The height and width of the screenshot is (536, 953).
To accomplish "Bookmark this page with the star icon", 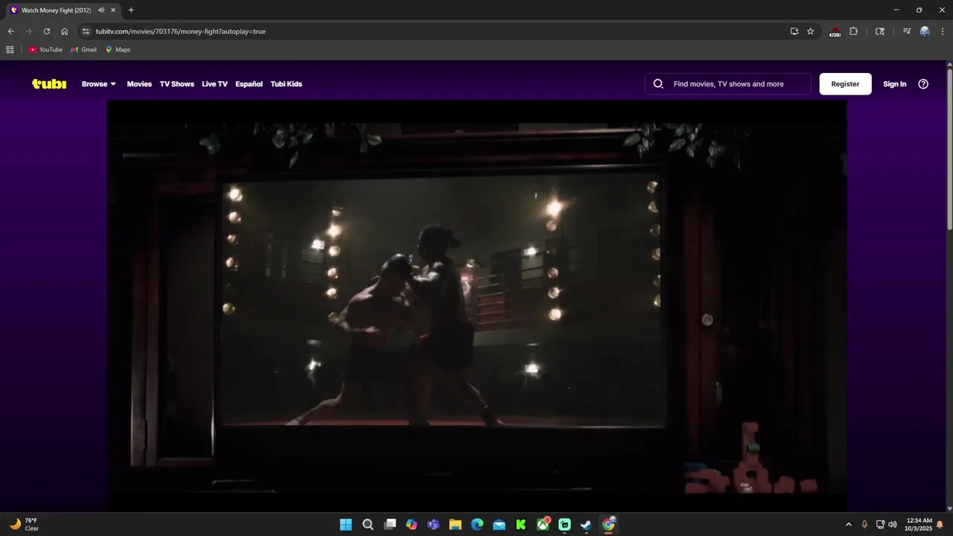I will point(811,31).
